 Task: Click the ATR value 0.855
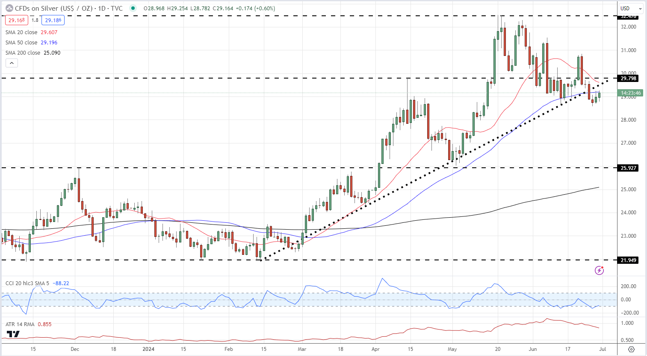[44, 324]
